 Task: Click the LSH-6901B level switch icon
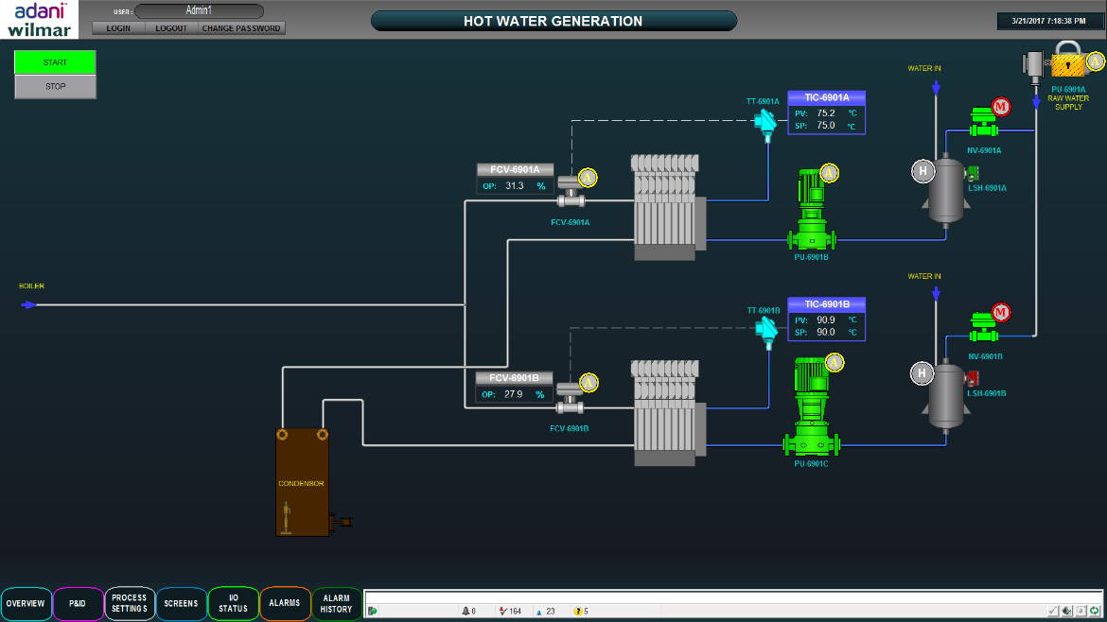[x=971, y=379]
